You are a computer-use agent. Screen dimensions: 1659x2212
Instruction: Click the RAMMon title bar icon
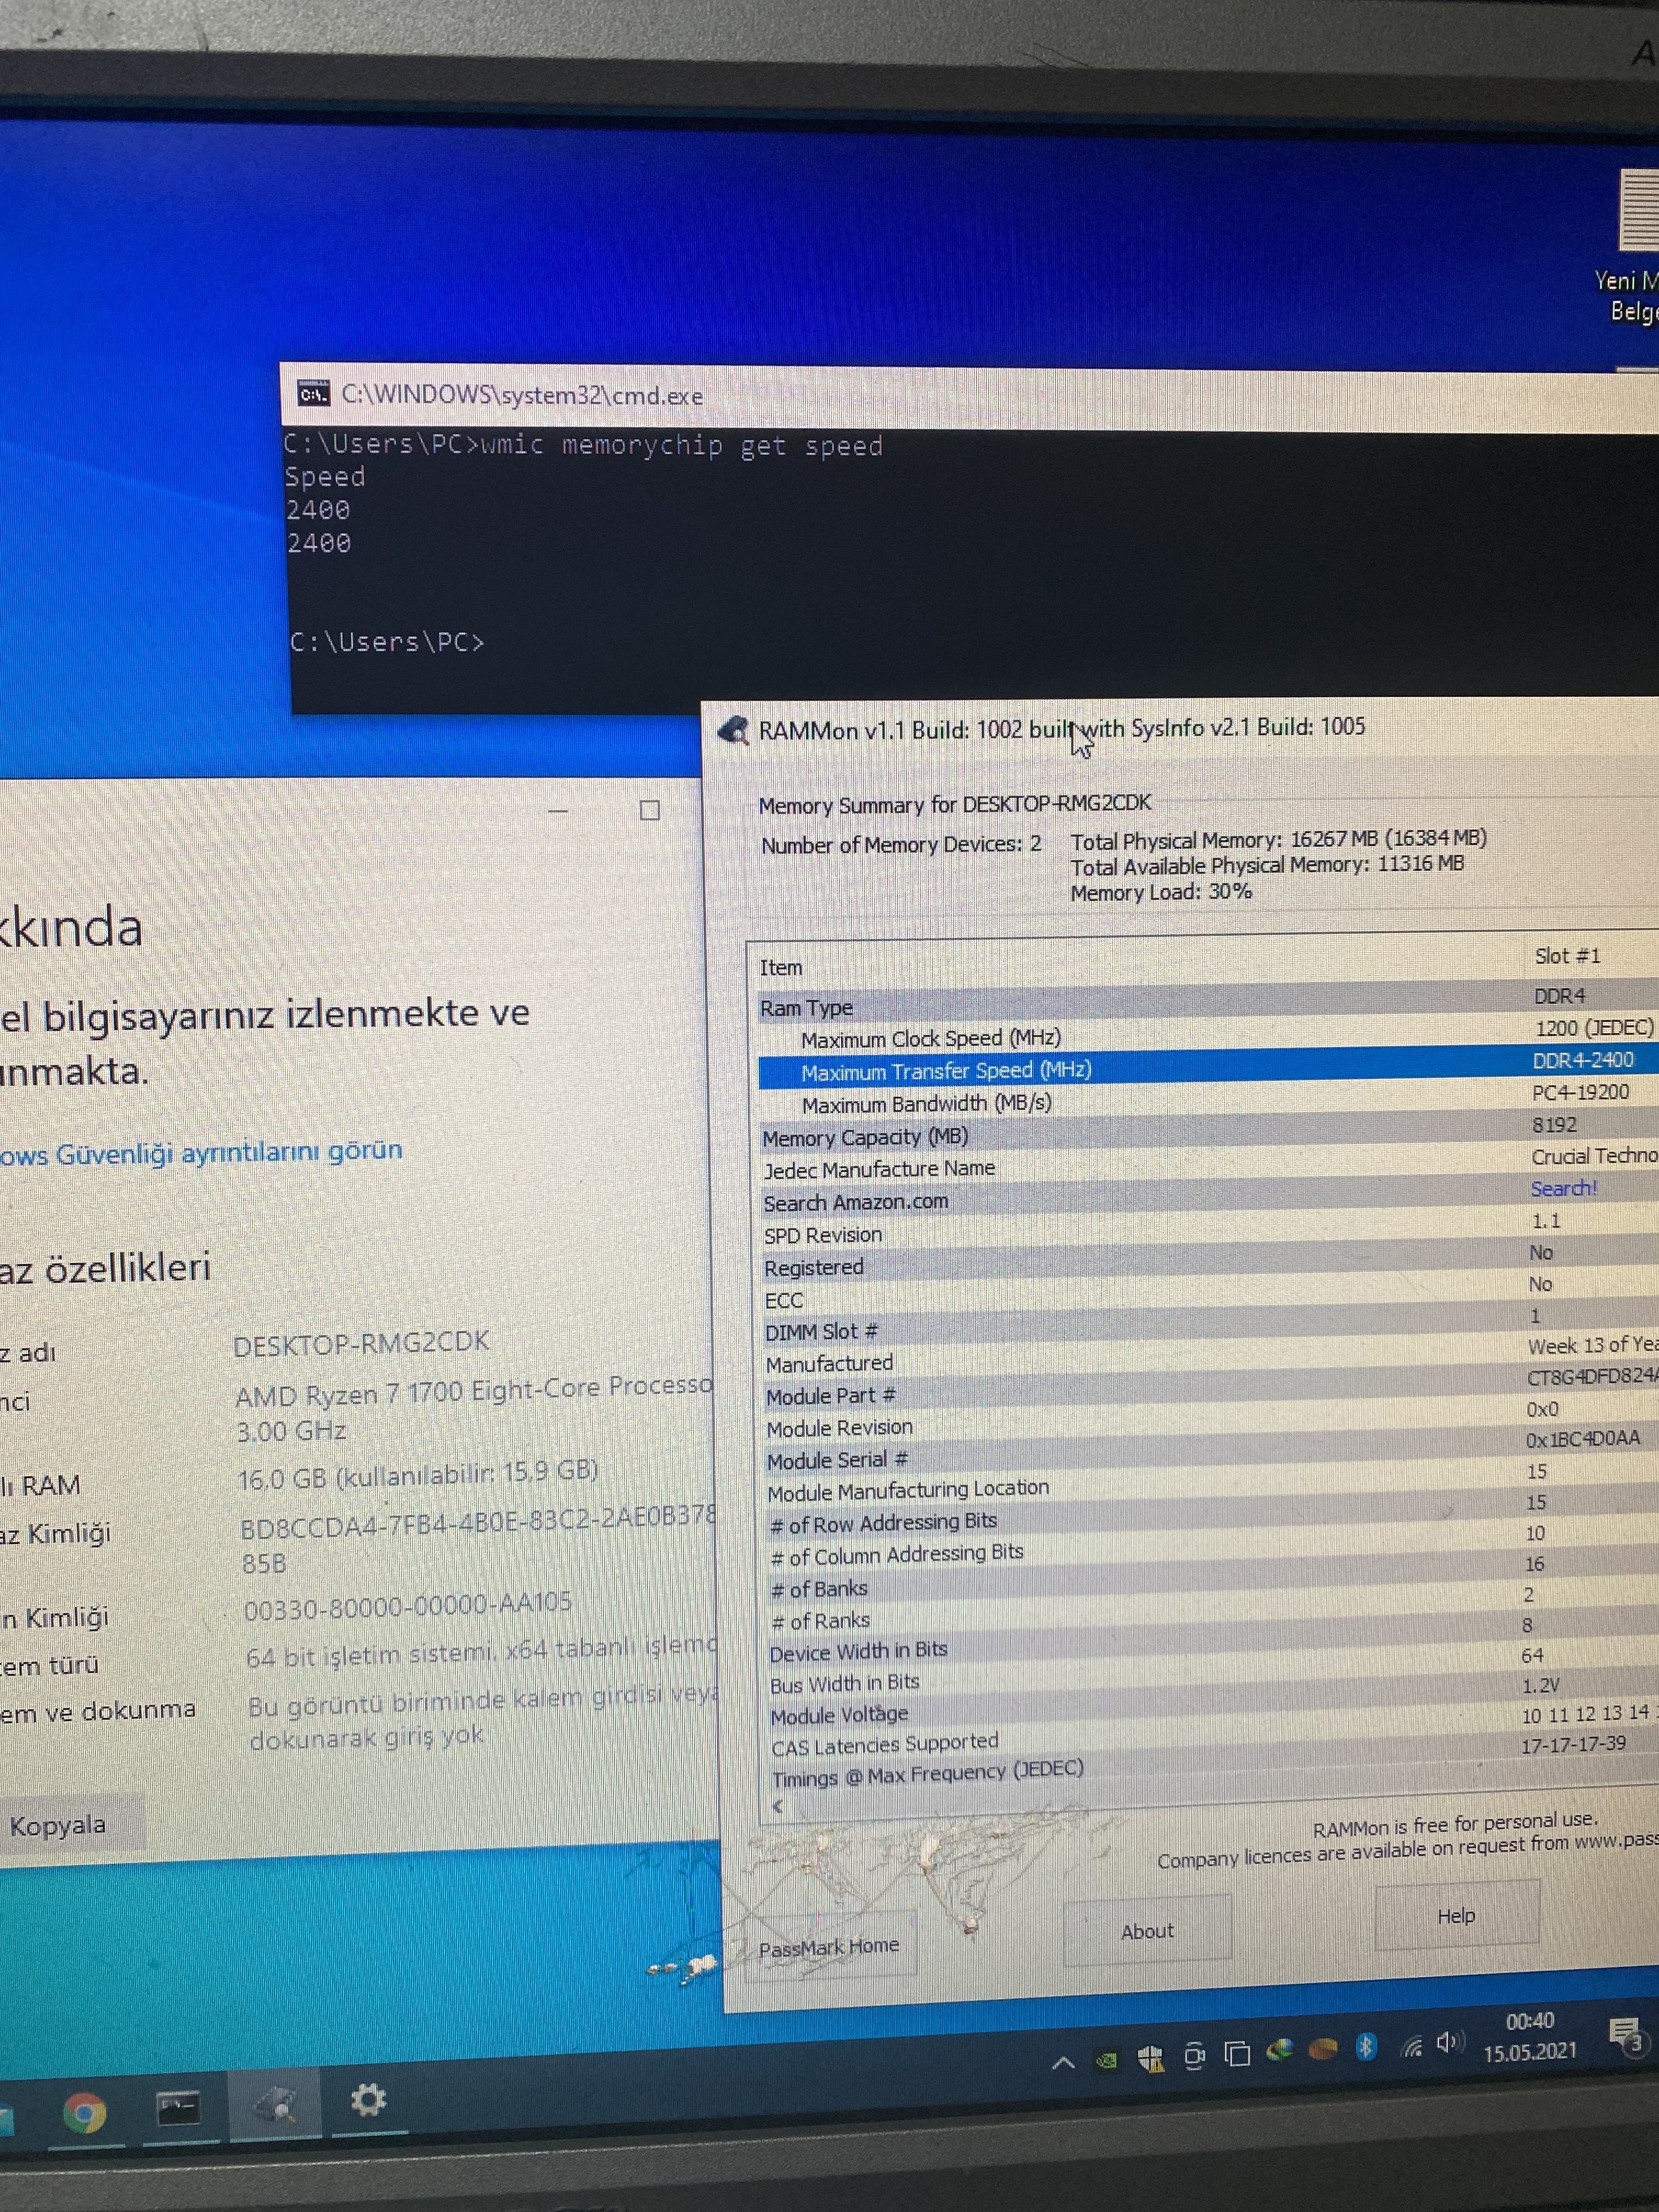click(734, 731)
